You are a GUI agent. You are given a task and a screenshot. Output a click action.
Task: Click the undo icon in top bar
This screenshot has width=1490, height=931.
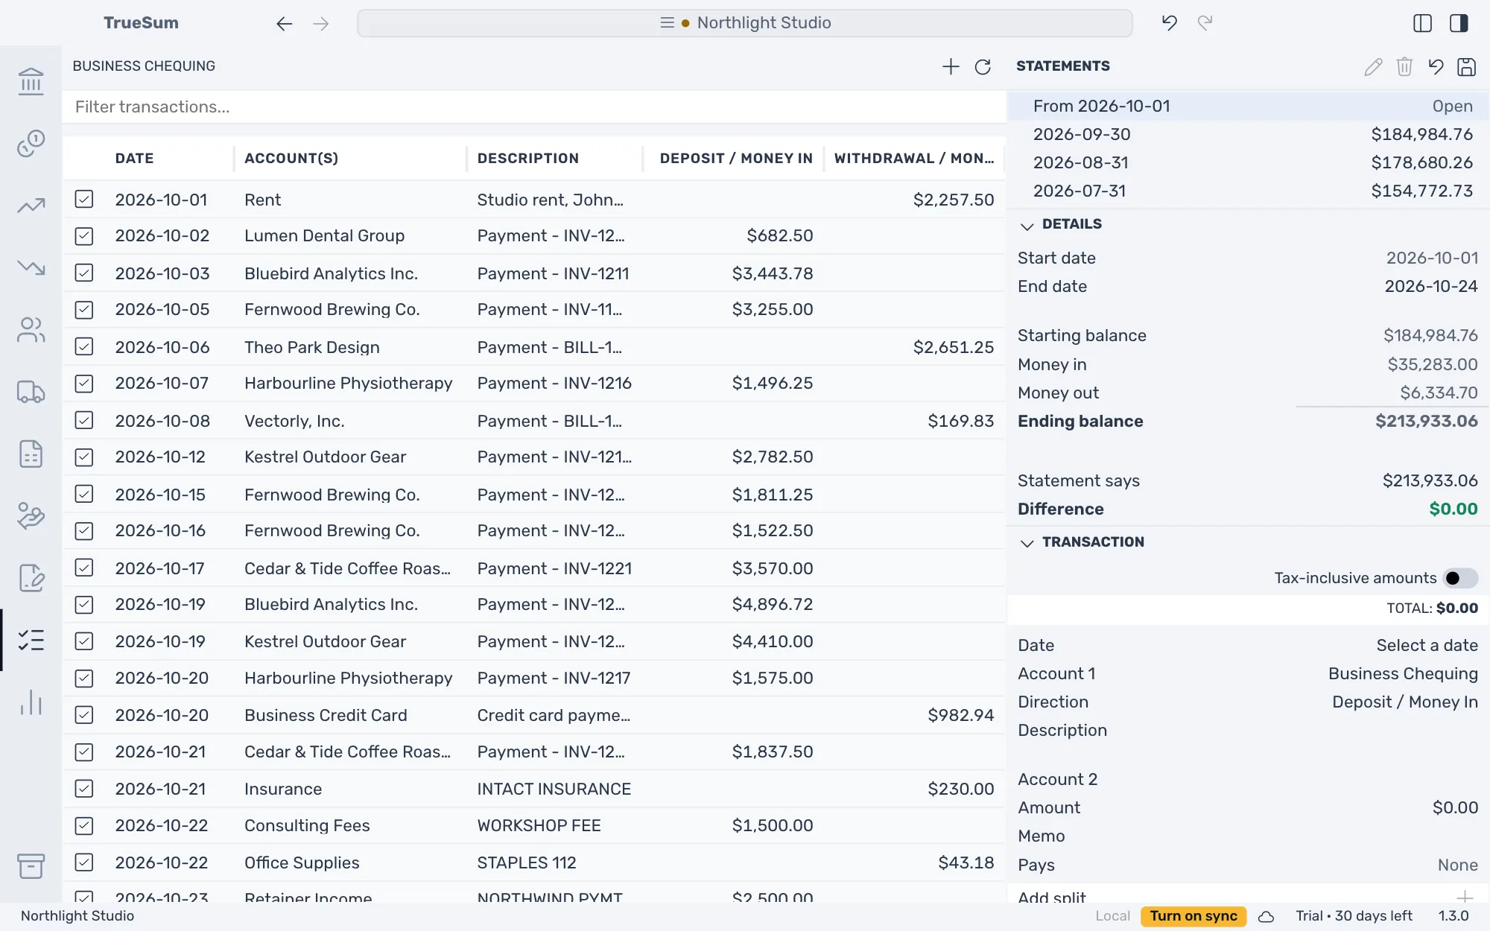click(x=1169, y=23)
